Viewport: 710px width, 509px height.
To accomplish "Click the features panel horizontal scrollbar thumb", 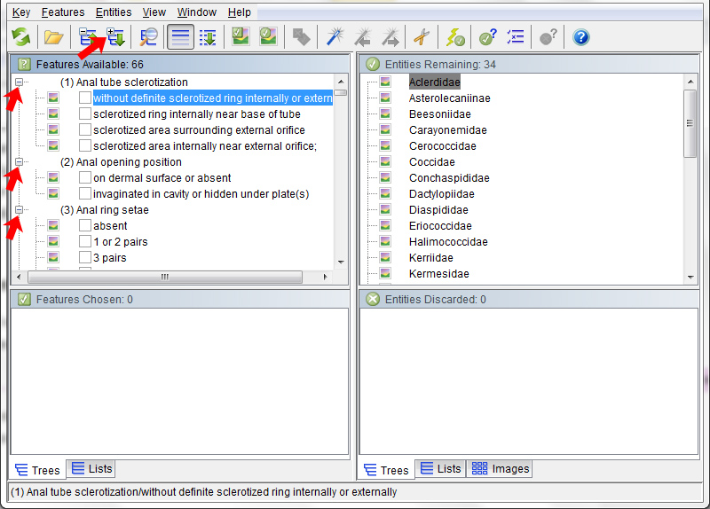I will [x=164, y=277].
